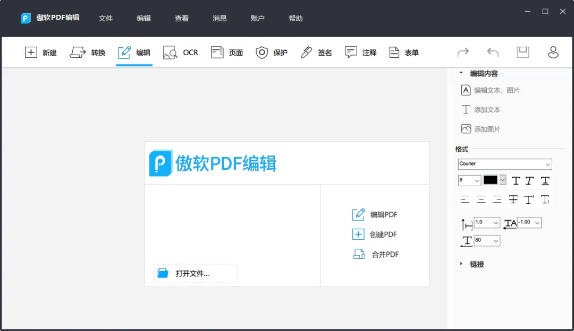Image resolution: width=574 pixels, height=331 pixels.
Task: Align text left
Action: tap(465, 199)
